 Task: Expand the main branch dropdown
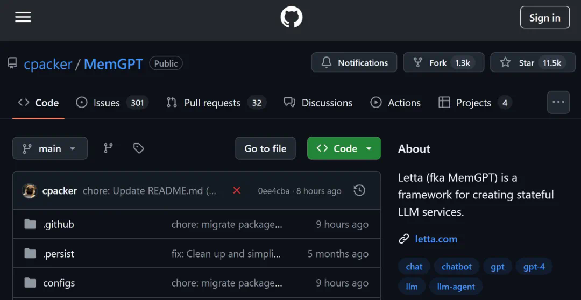pyautogui.click(x=49, y=148)
